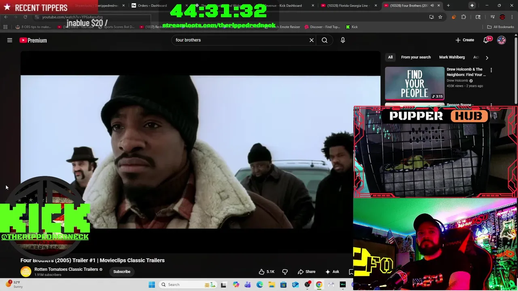
Task: Open 'Find Your People' video thumbnail
Action: [414, 83]
